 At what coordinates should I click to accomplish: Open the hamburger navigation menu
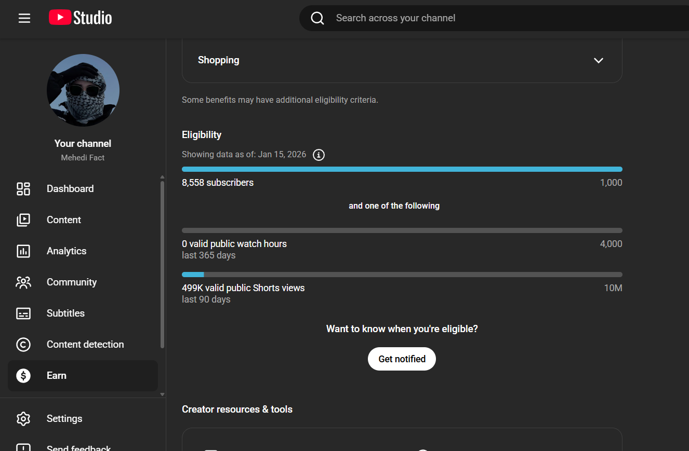[24, 18]
